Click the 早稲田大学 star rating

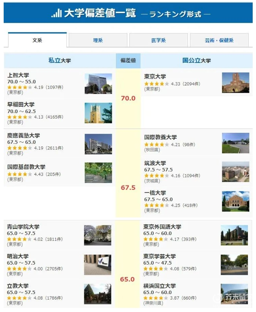pos(19,117)
